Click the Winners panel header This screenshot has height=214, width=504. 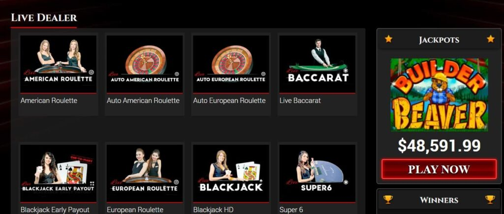pyautogui.click(x=439, y=200)
